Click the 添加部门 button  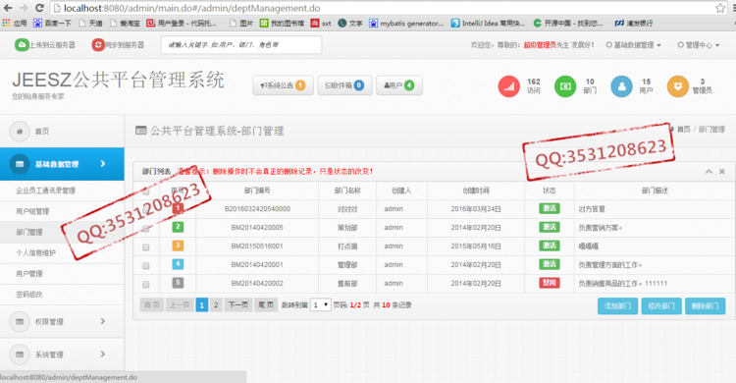[x=617, y=306]
